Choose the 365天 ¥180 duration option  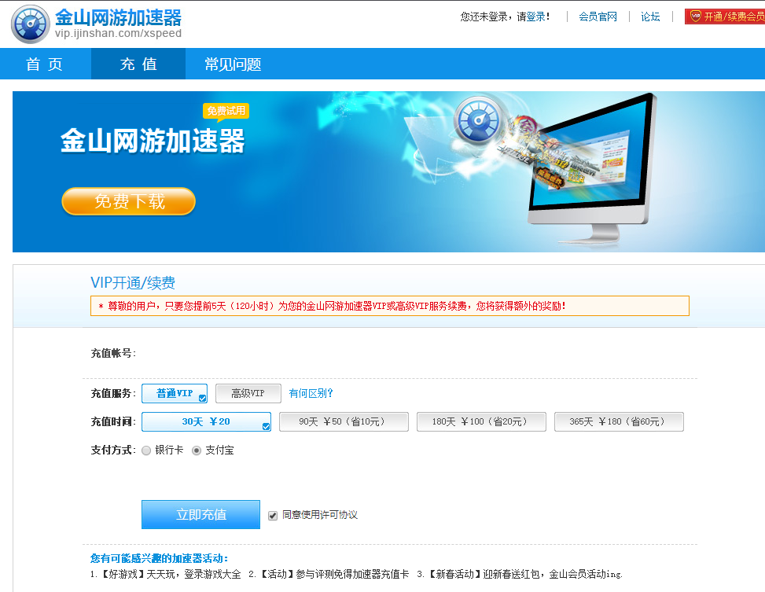(619, 421)
